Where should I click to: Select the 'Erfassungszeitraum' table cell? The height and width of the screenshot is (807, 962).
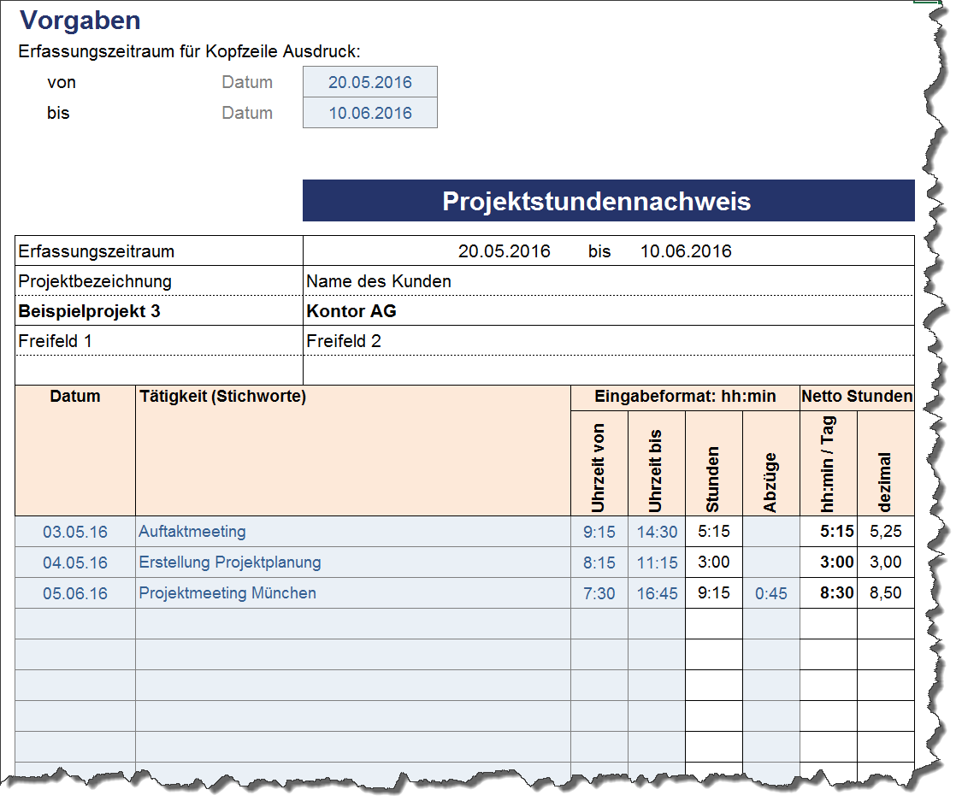[x=159, y=250]
